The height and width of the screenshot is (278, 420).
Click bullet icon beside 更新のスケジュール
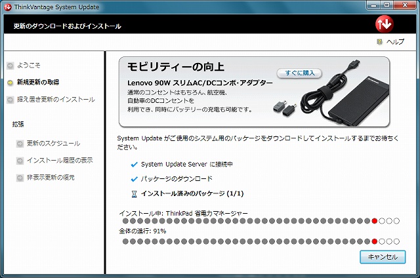tap(20, 144)
